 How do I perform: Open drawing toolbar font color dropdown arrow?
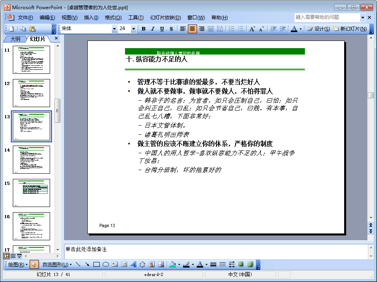(207, 264)
